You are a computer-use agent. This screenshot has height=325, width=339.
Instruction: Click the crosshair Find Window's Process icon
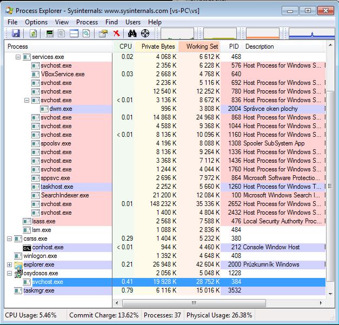click(145, 34)
